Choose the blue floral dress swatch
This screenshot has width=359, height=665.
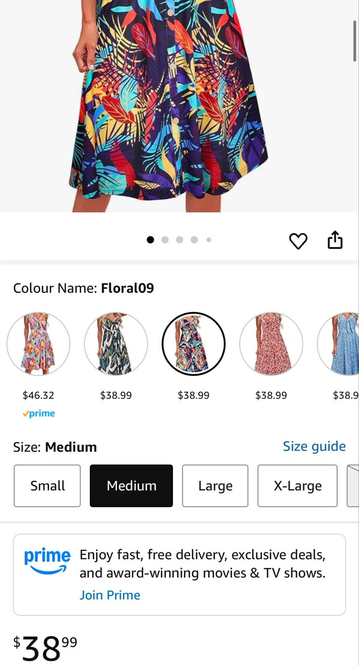[x=339, y=344]
